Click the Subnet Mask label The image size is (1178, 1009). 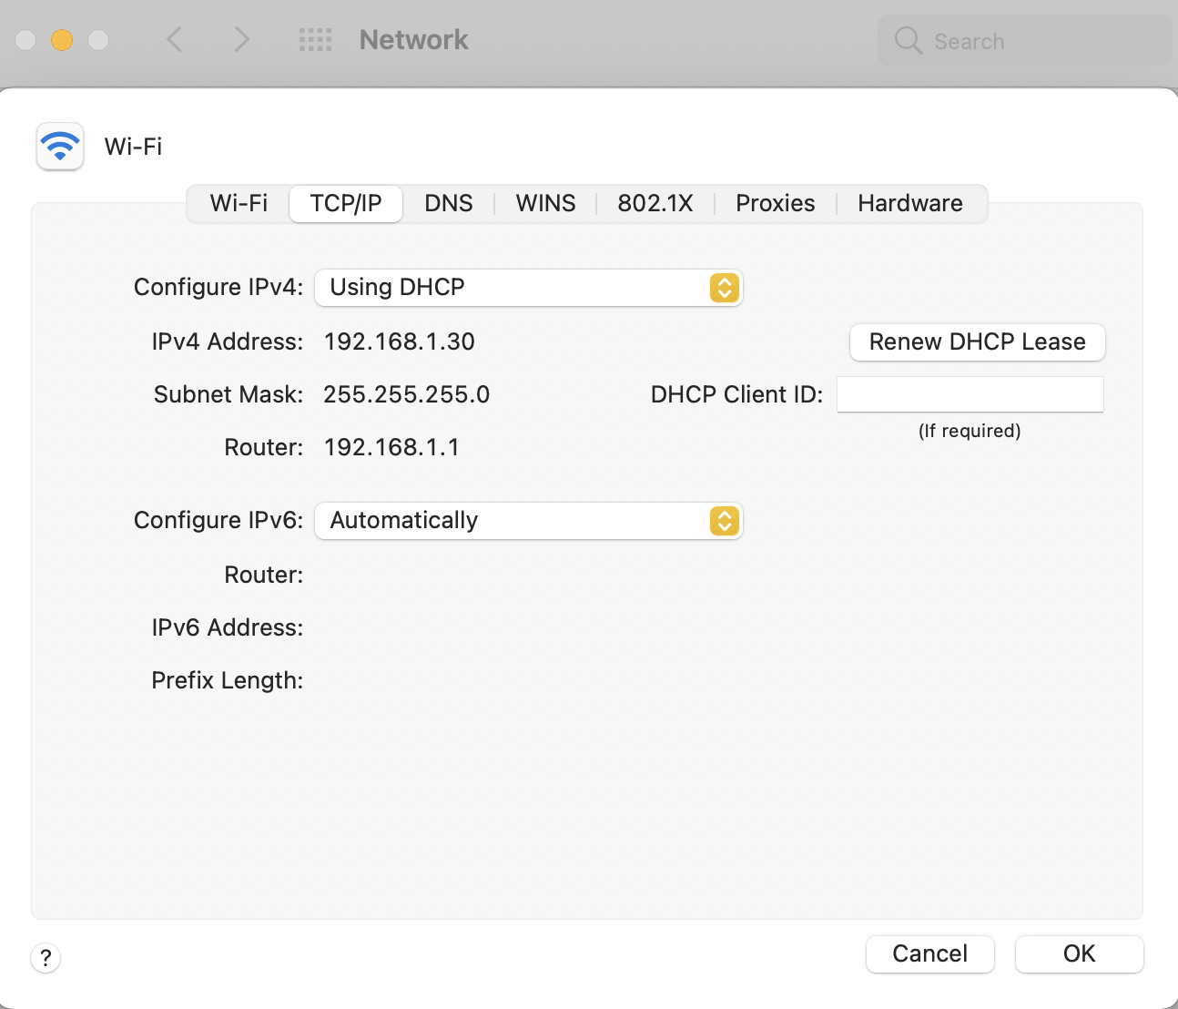228,394
